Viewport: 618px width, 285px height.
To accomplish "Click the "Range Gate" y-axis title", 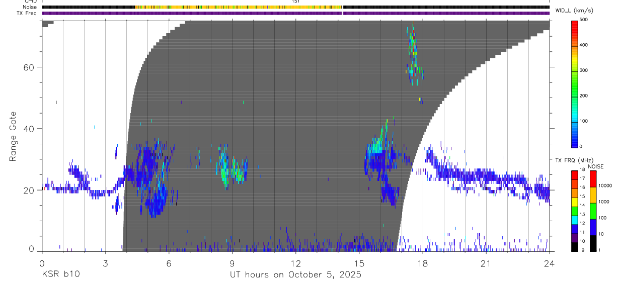I will click(13, 136).
